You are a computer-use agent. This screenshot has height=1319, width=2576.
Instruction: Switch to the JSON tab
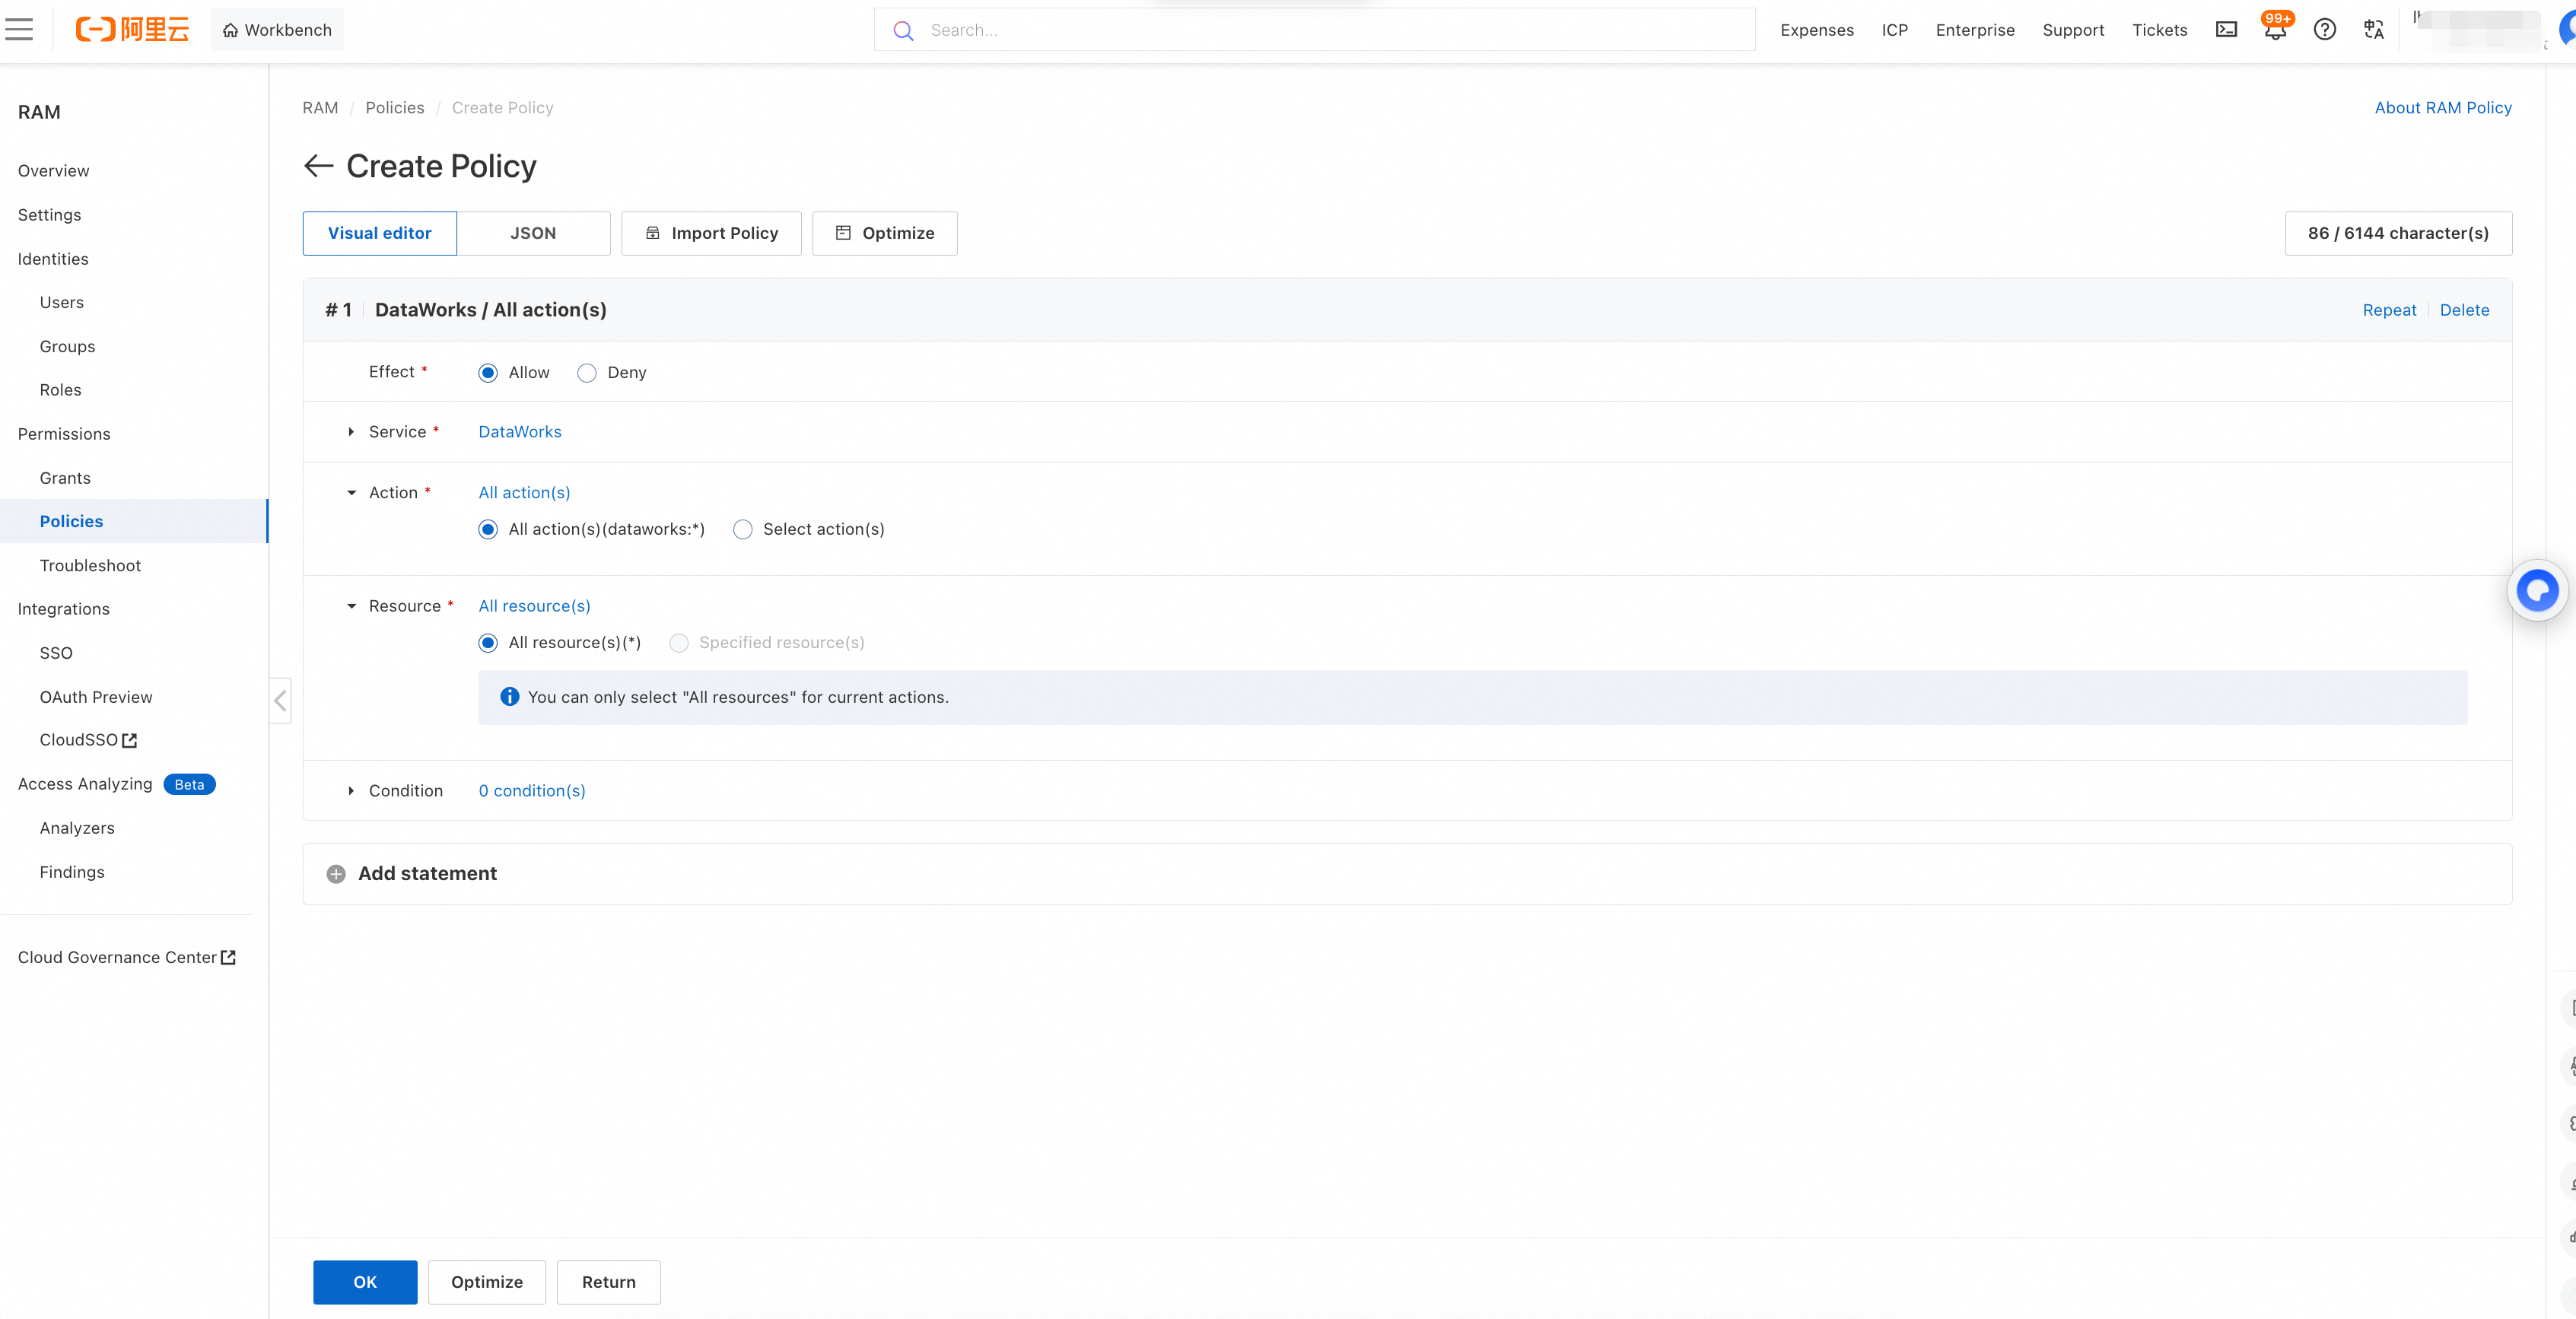point(533,233)
